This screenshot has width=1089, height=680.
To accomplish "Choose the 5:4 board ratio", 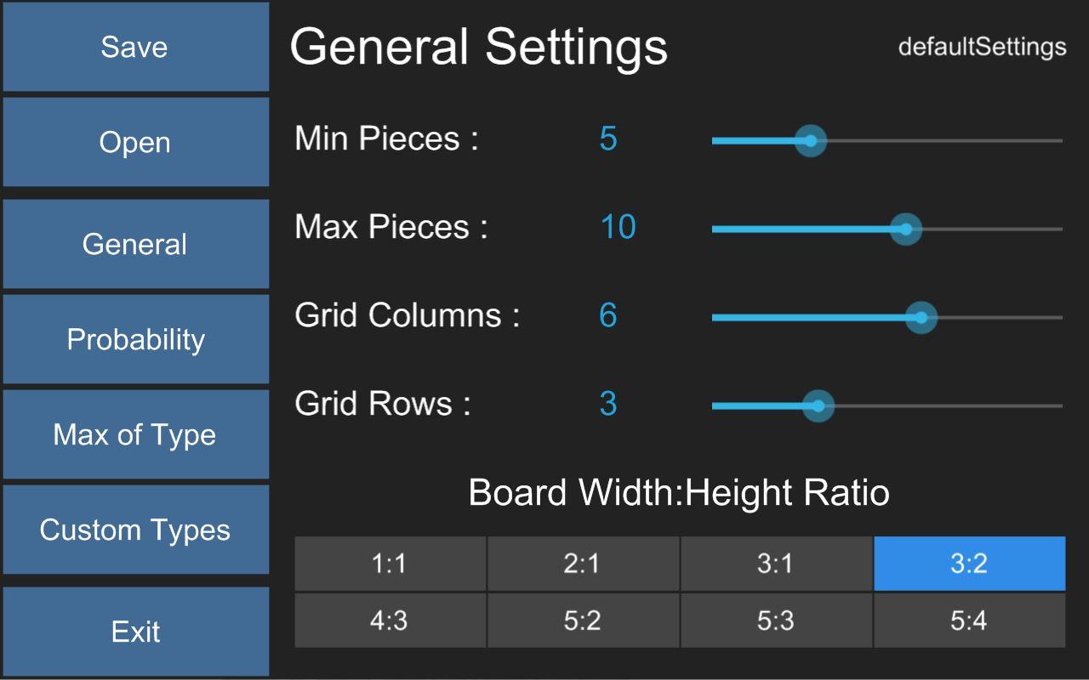I will tap(969, 620).
